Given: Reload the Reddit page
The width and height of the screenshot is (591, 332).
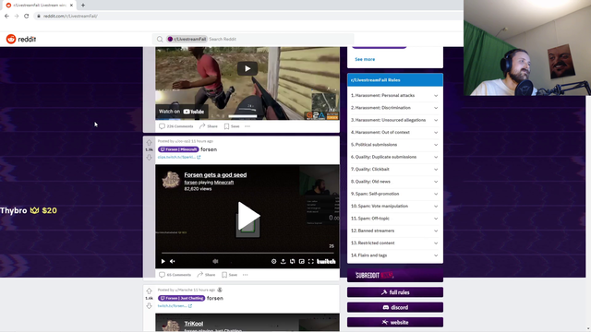Looking at the screenshot, I should pos(27,17).
